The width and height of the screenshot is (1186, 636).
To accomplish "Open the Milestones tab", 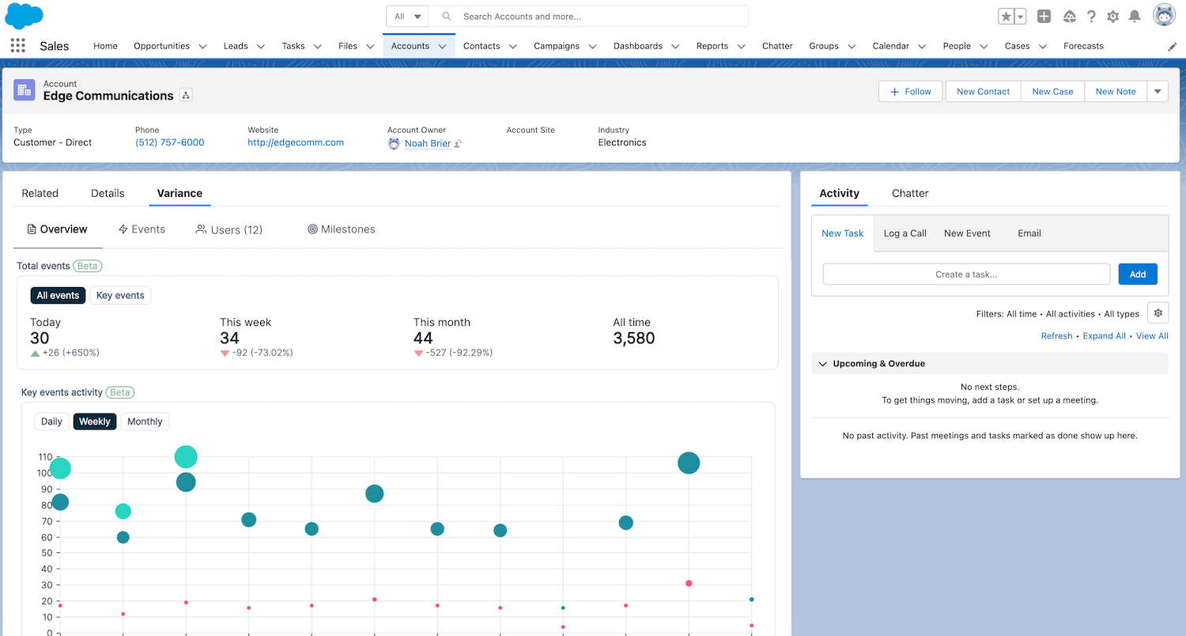I will coord(342,229).
